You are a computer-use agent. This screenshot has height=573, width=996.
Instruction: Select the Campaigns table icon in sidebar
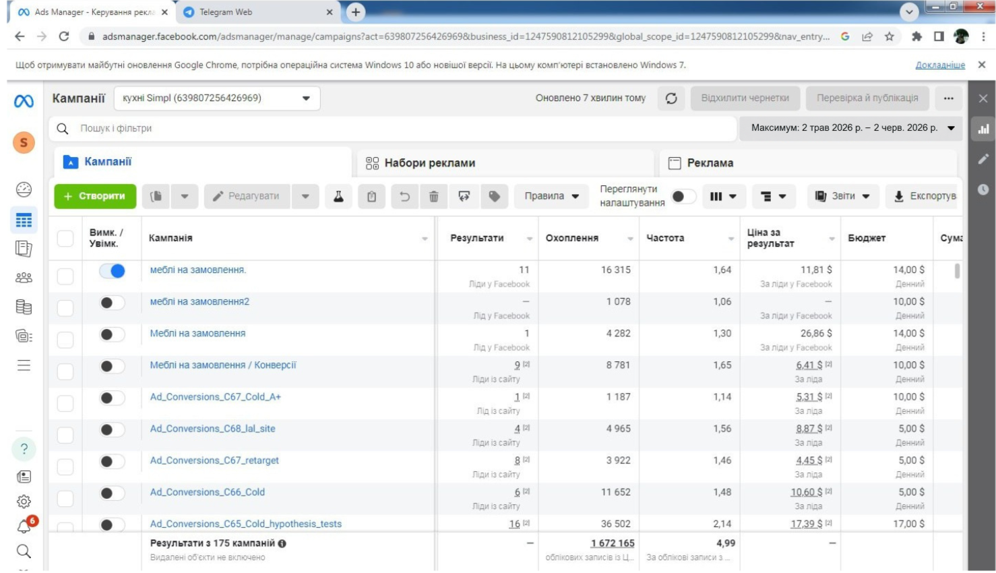[x=24, y=220]
